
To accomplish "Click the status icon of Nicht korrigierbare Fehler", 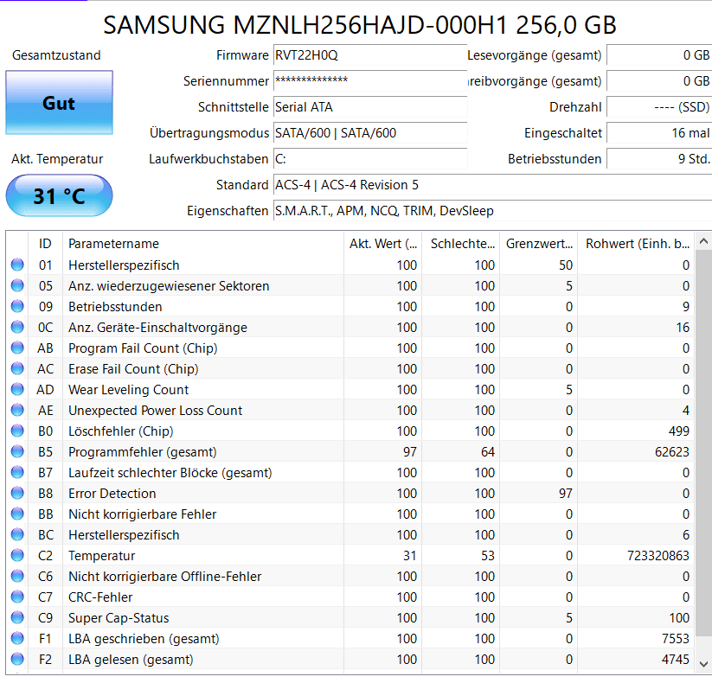I will pos(17,514).
